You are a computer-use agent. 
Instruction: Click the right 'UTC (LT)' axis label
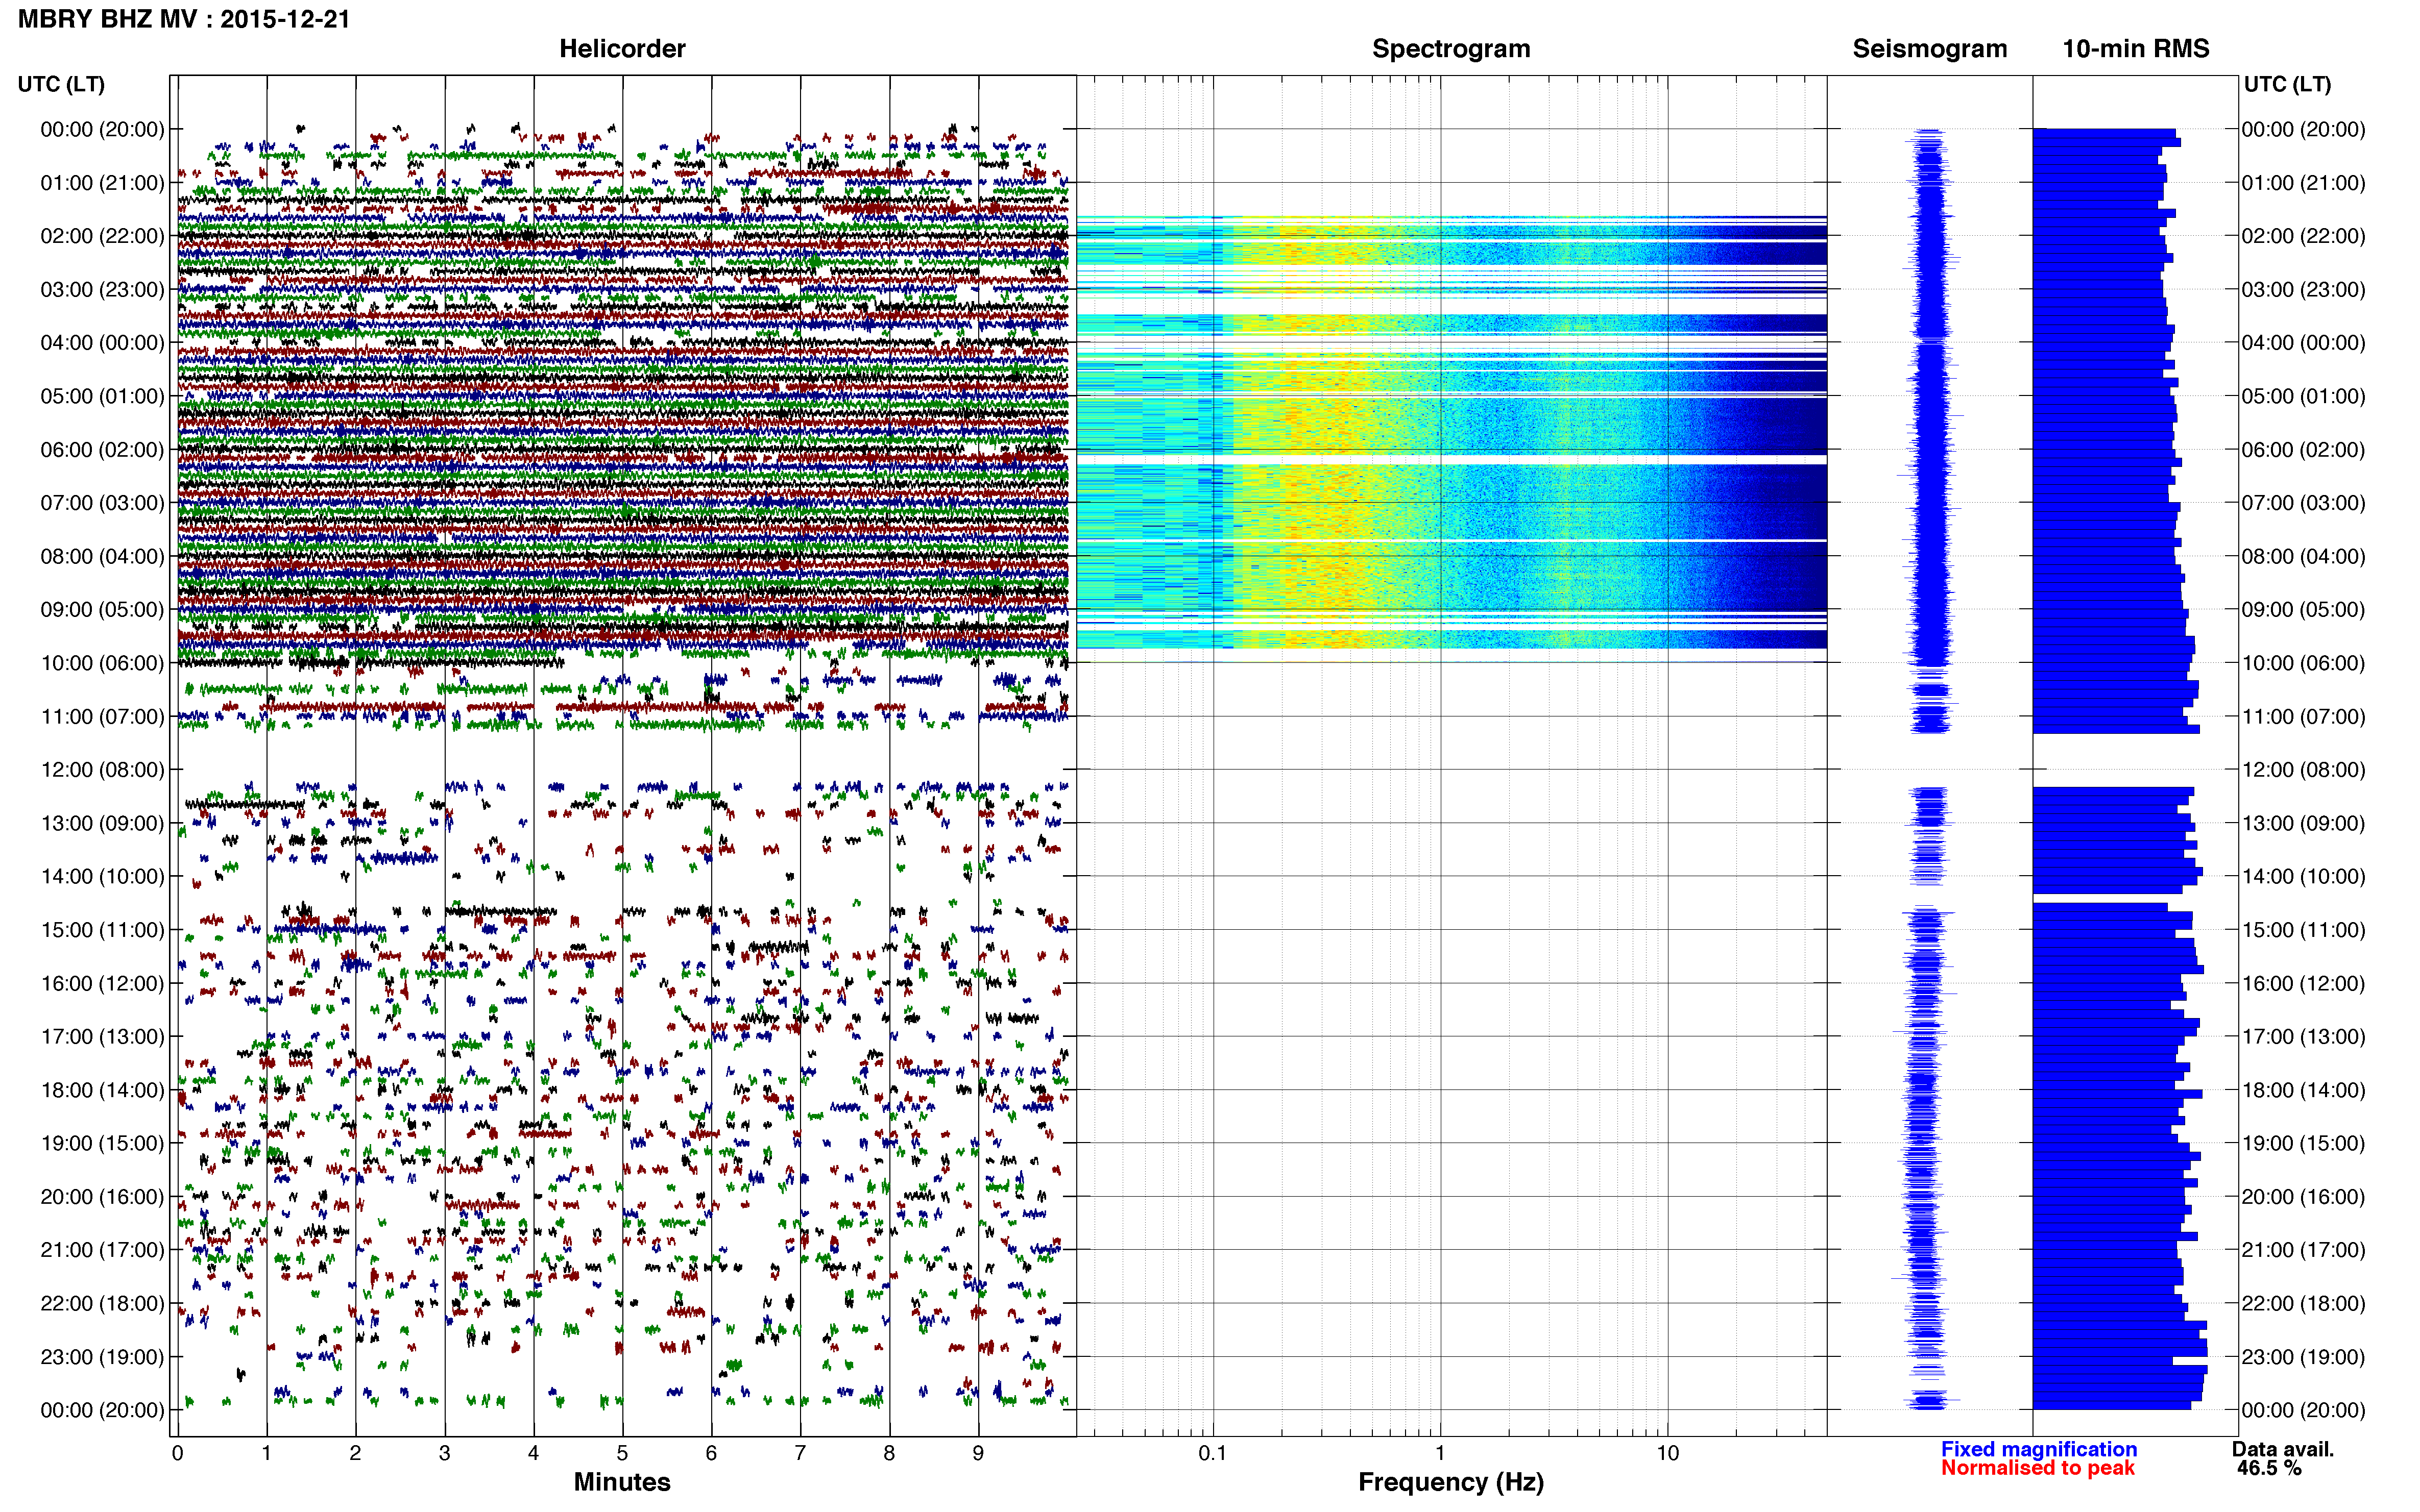pyautogui.click(x=2287, y=84)
